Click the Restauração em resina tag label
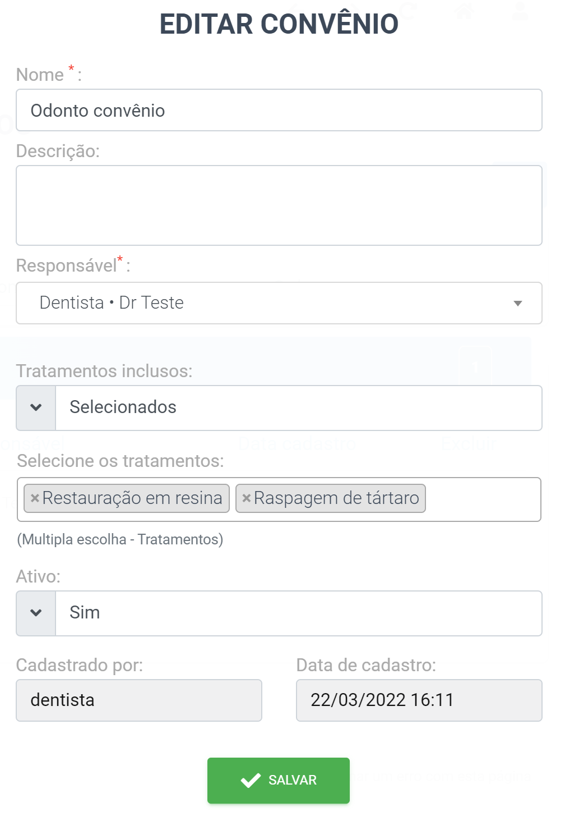The width and height of the screenshot is (565, 816). (132, 498)
